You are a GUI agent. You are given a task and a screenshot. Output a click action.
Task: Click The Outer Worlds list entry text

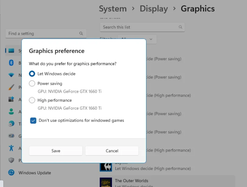[131, 181]
